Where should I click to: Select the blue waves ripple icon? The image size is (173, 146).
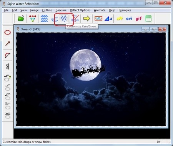[x=44, y=18]
